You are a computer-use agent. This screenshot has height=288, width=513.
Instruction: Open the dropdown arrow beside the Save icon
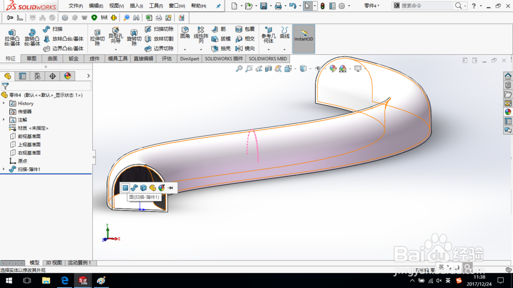[271, 6]
